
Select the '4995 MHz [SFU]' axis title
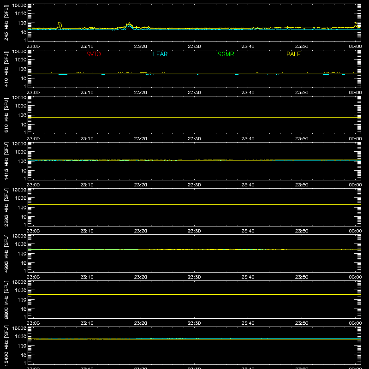pos(6,253)
